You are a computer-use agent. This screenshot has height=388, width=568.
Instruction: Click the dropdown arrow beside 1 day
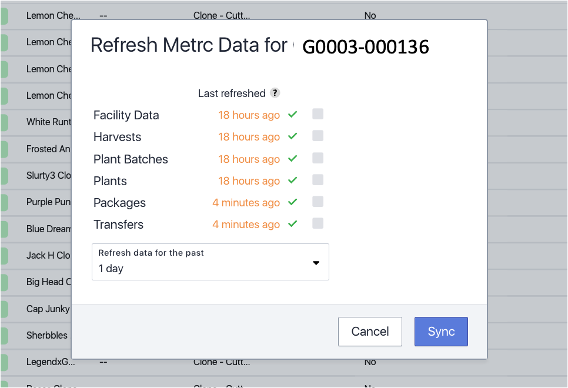(x=316, y=263)
